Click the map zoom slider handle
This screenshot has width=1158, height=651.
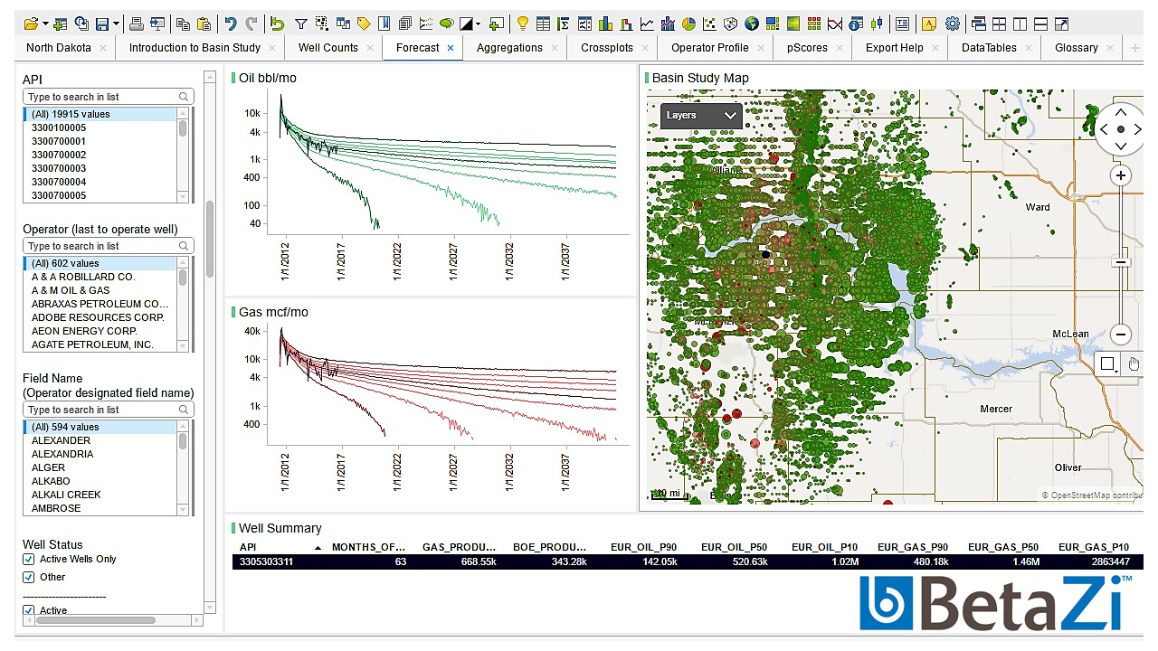pyautogui.click(x=1120, y=262)
